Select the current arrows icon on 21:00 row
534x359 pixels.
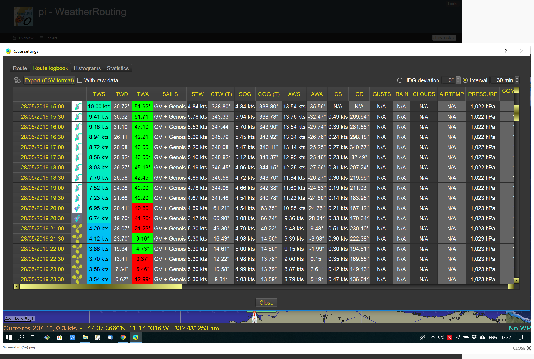tap(77, 228)
